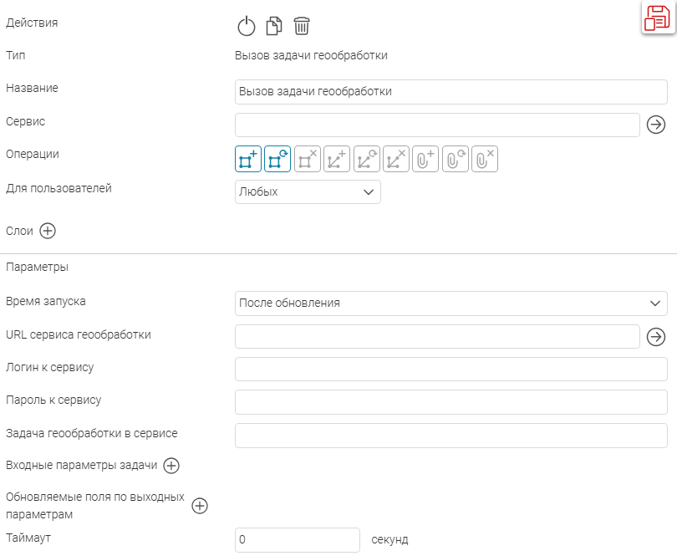Click the trash delete icon
677x556 pixels.
[x=302, y=26]
